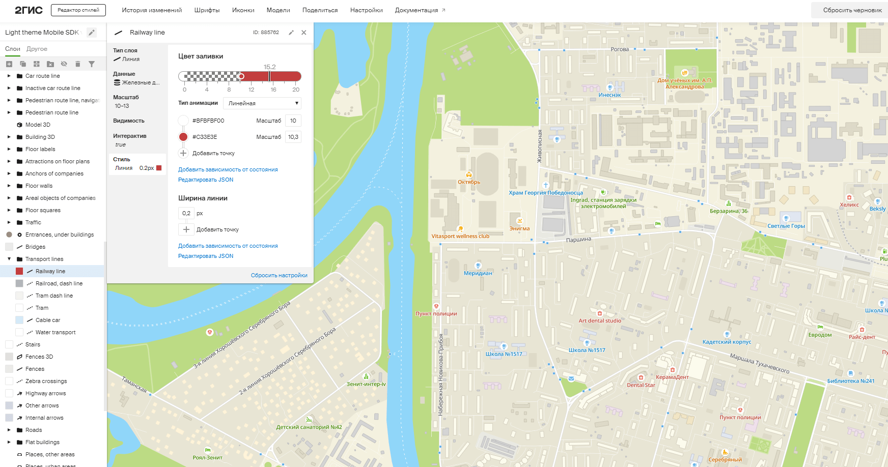Click the add new layer icon
Viewport: 888px width, 467px height.
[9, 64]
